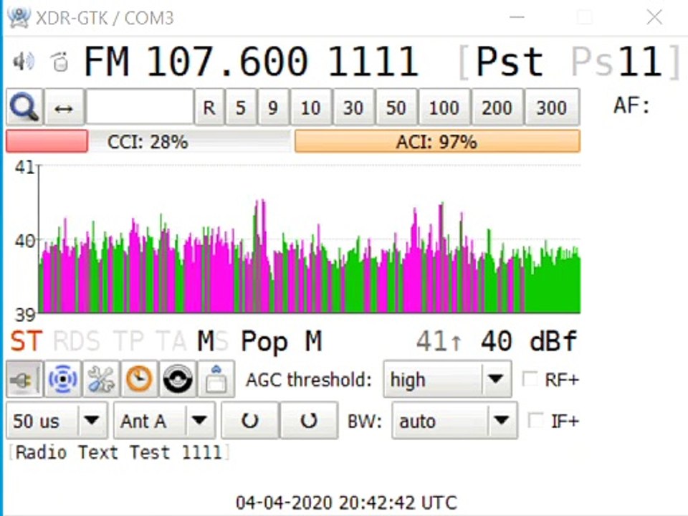Select the 50 kHz step button

[396, 107]
